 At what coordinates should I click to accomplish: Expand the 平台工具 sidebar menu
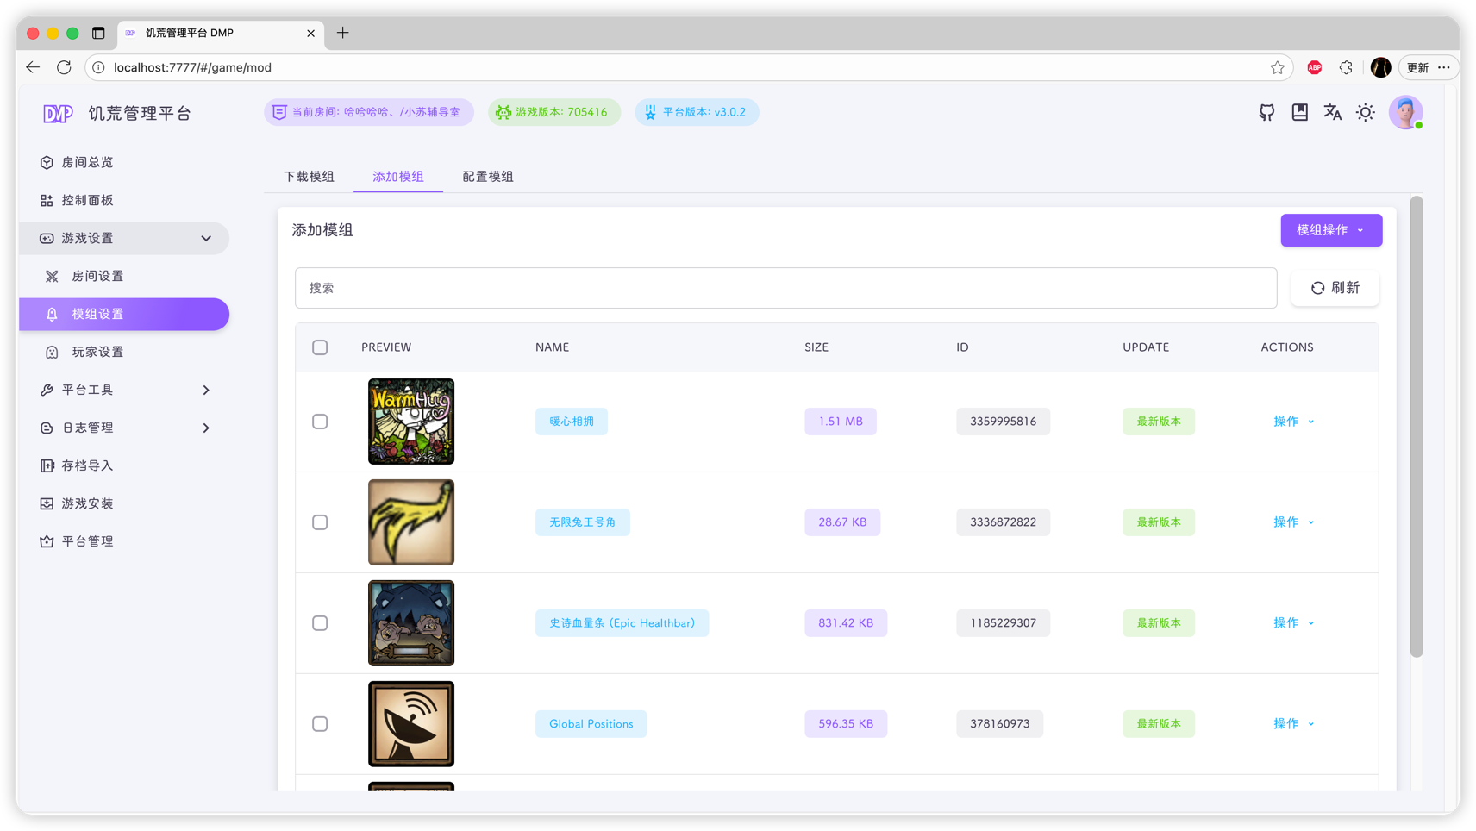(124, 390)
